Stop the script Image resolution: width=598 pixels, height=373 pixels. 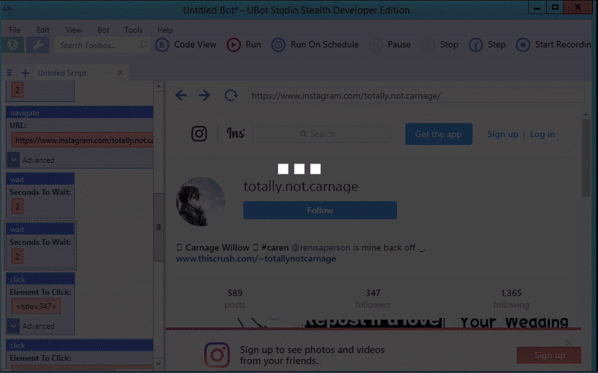click(440, 45)
